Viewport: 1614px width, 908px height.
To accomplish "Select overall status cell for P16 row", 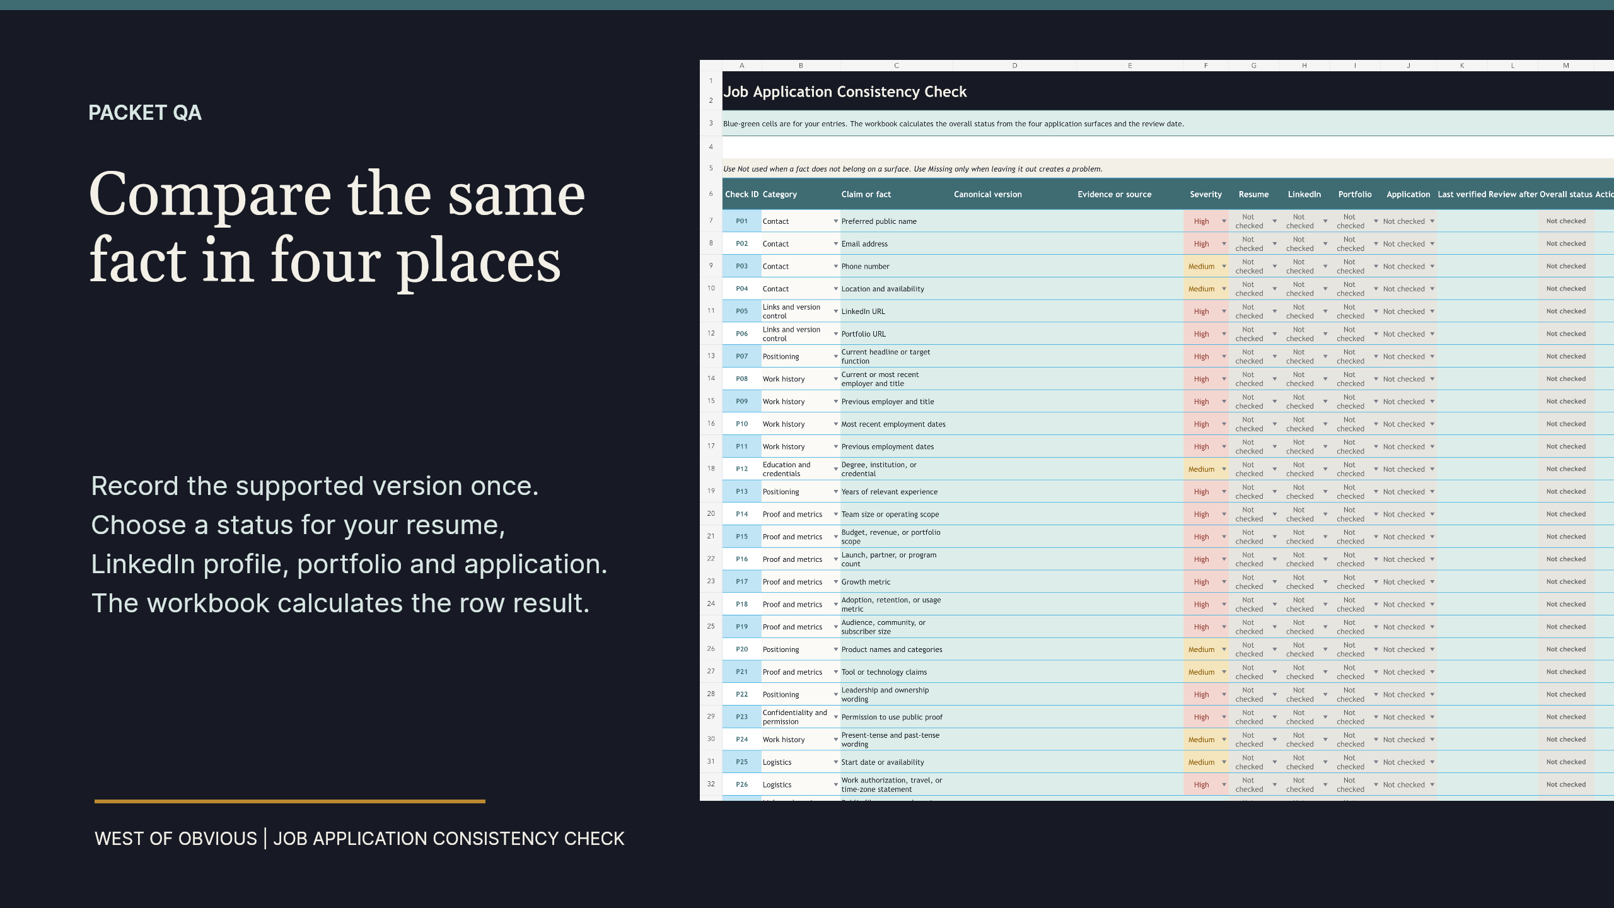I will 1565,559.
